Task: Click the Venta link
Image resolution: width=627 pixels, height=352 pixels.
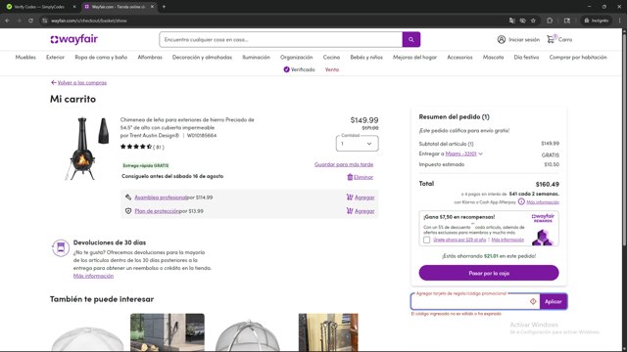Action: click(x=332, y=69)
